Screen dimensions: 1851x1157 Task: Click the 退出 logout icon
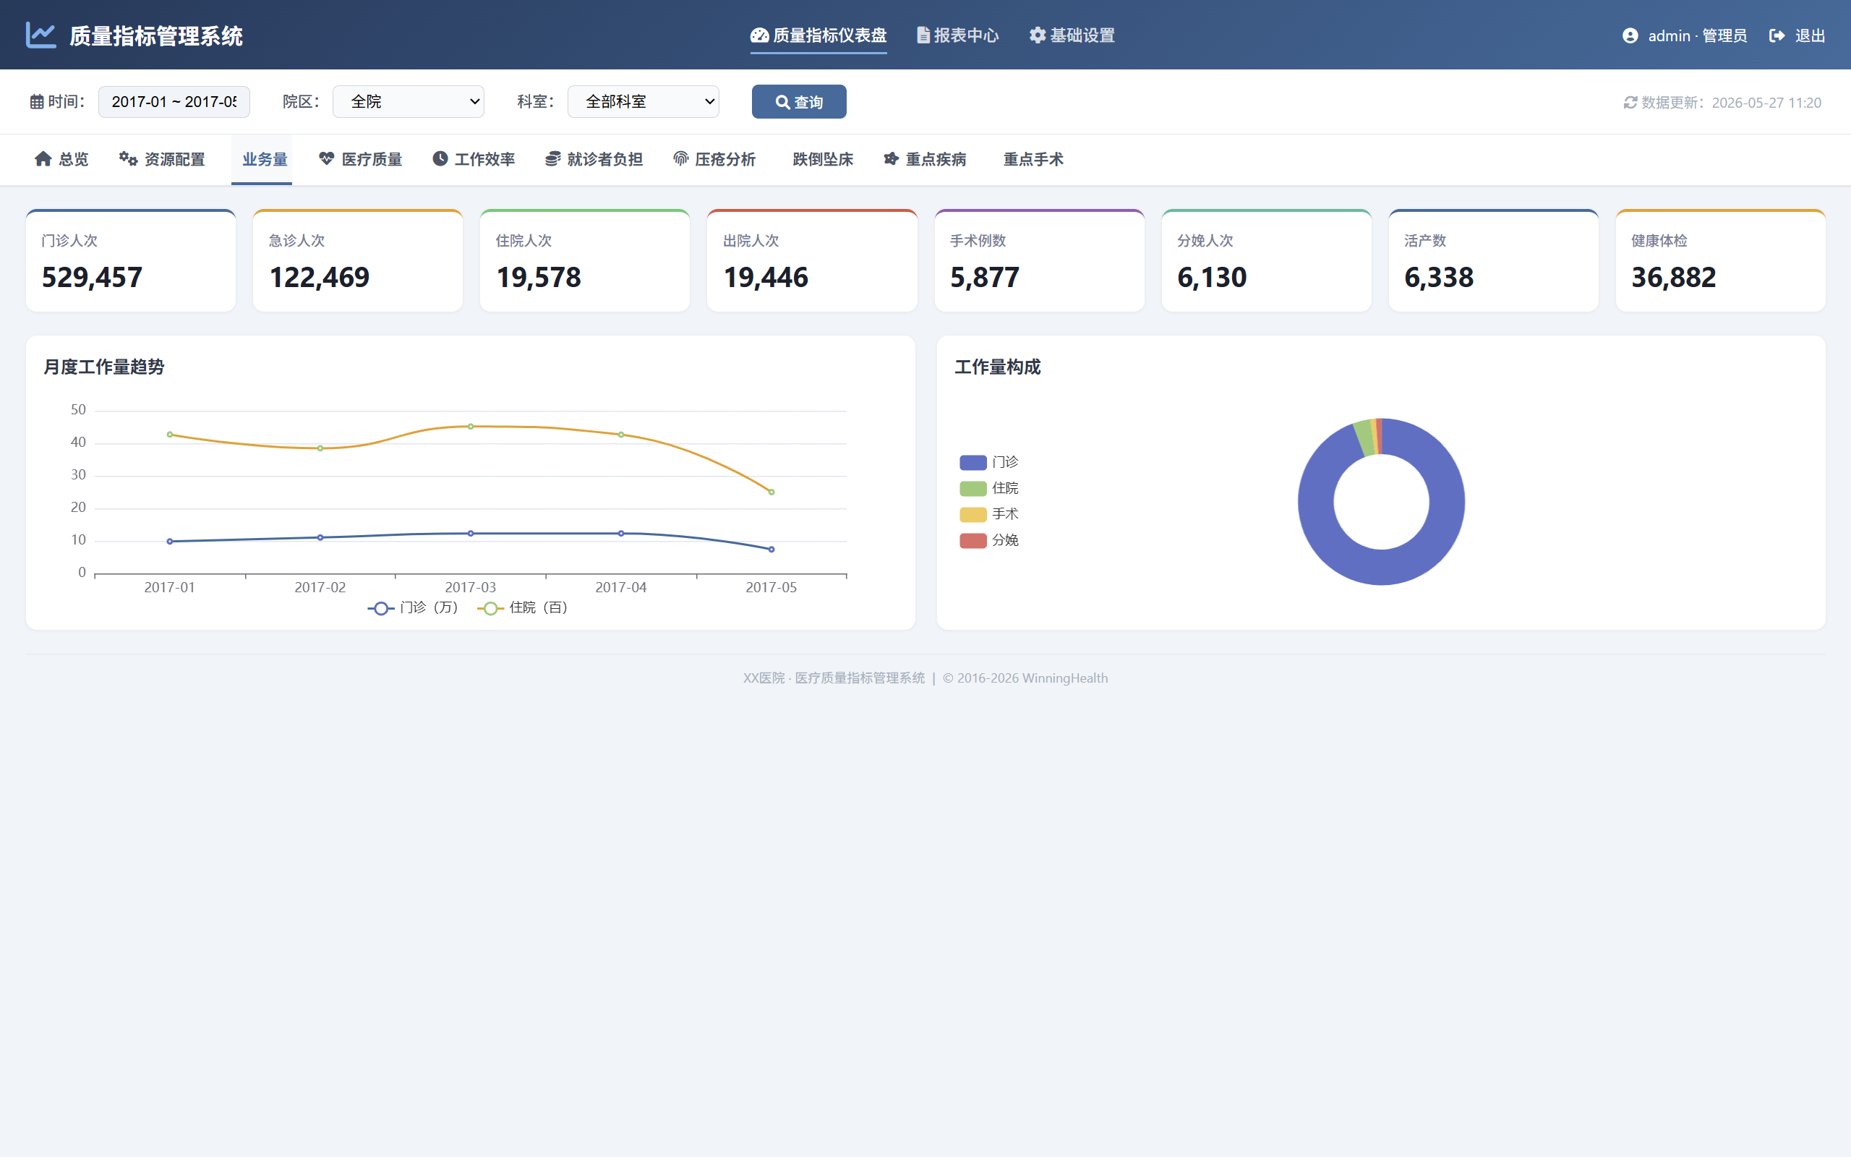point(1777,36)
